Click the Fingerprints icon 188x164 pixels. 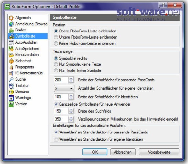(12, 67)
